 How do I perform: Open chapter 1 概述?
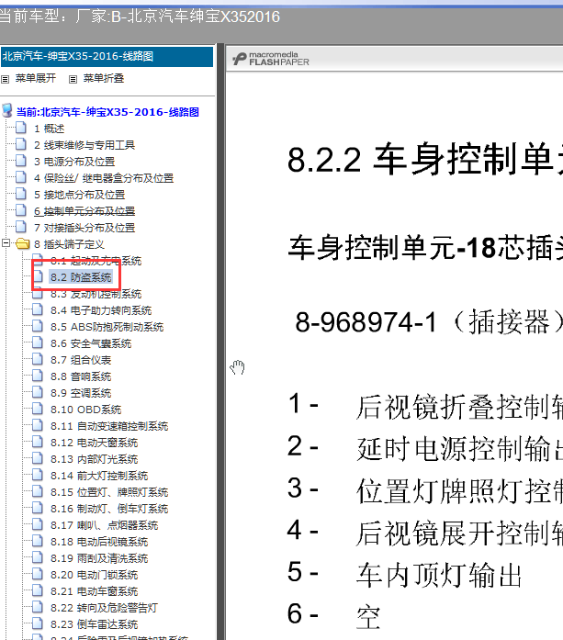(49, 129)
